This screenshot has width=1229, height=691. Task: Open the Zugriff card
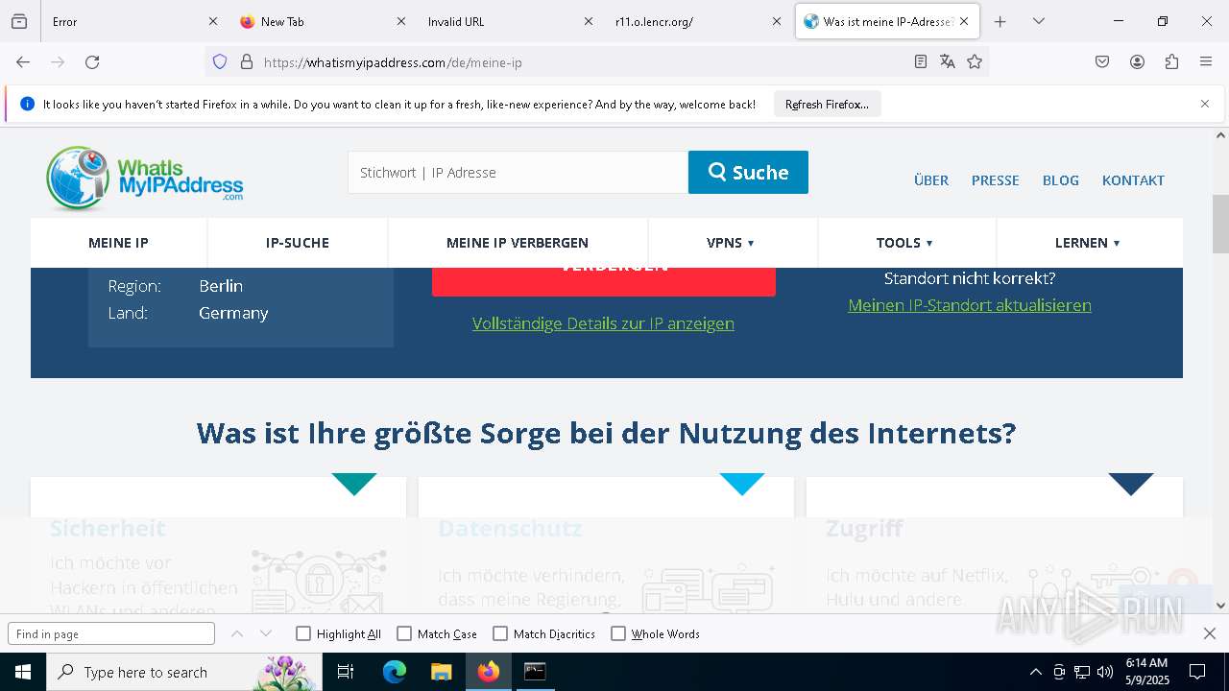994,545
